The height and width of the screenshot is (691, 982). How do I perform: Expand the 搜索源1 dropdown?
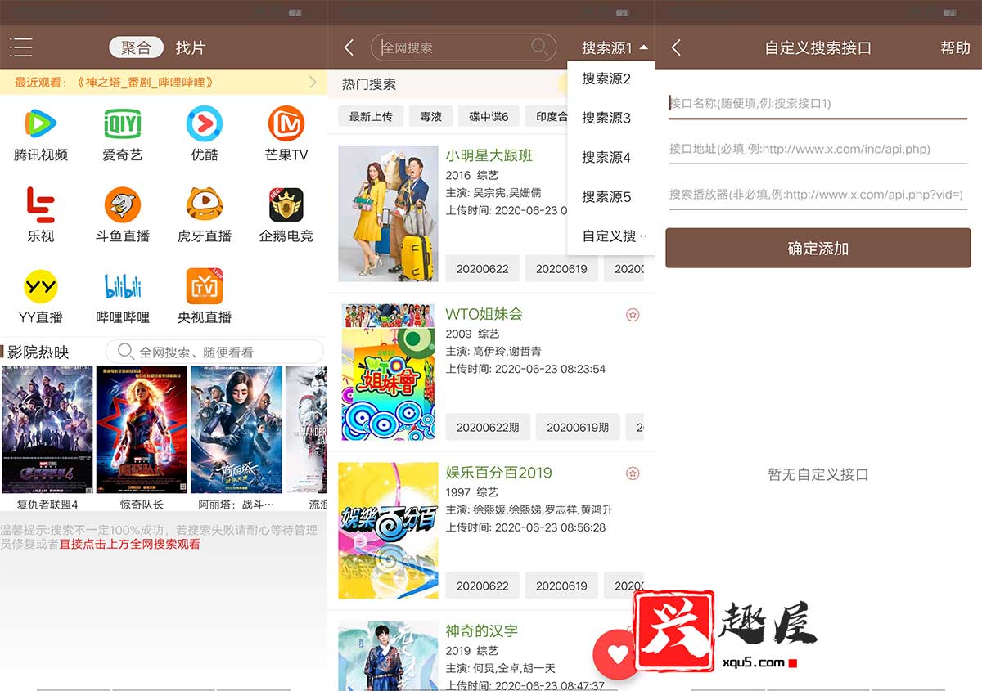(x=615, y=47)
